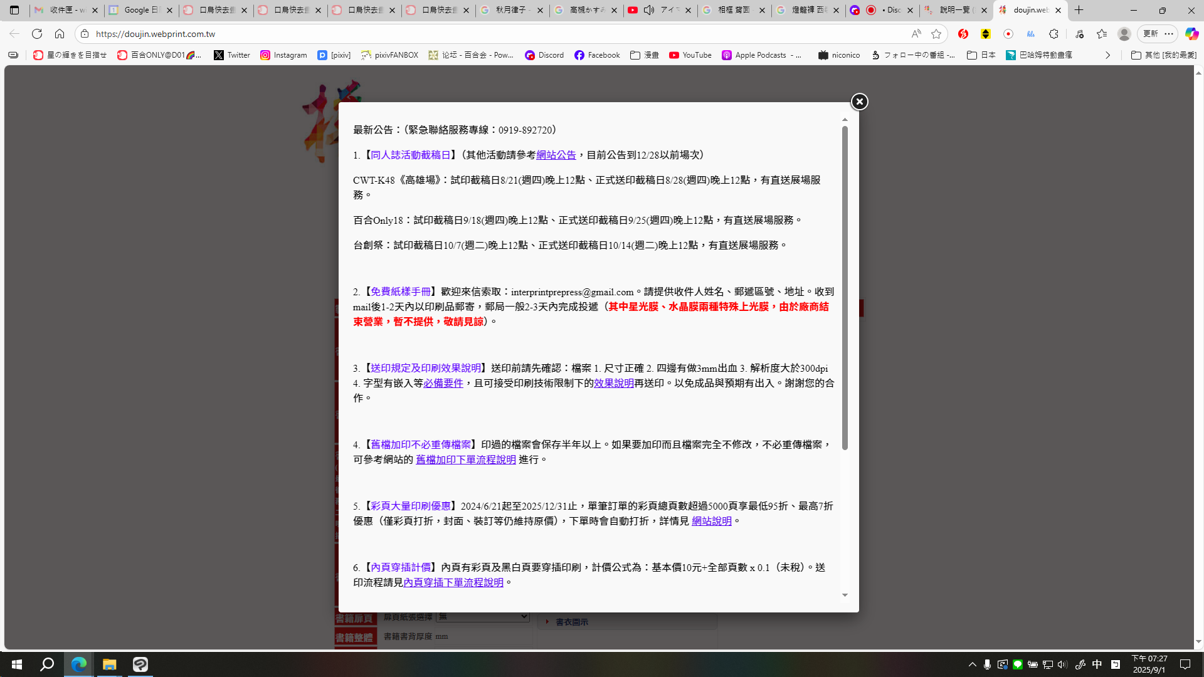1204x677 pixels.
Task: Open the Discord bookmark
Action: click(544, 55)
